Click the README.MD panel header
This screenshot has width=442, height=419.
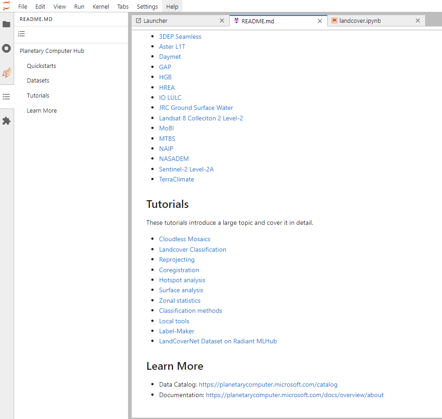36,19
